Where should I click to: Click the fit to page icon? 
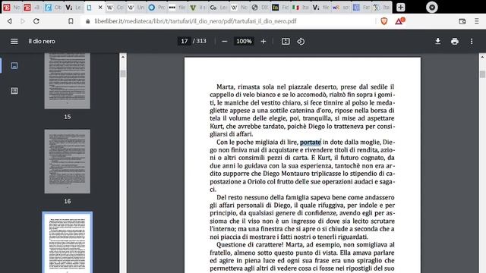pyautogui.click(x=286, y=42)
